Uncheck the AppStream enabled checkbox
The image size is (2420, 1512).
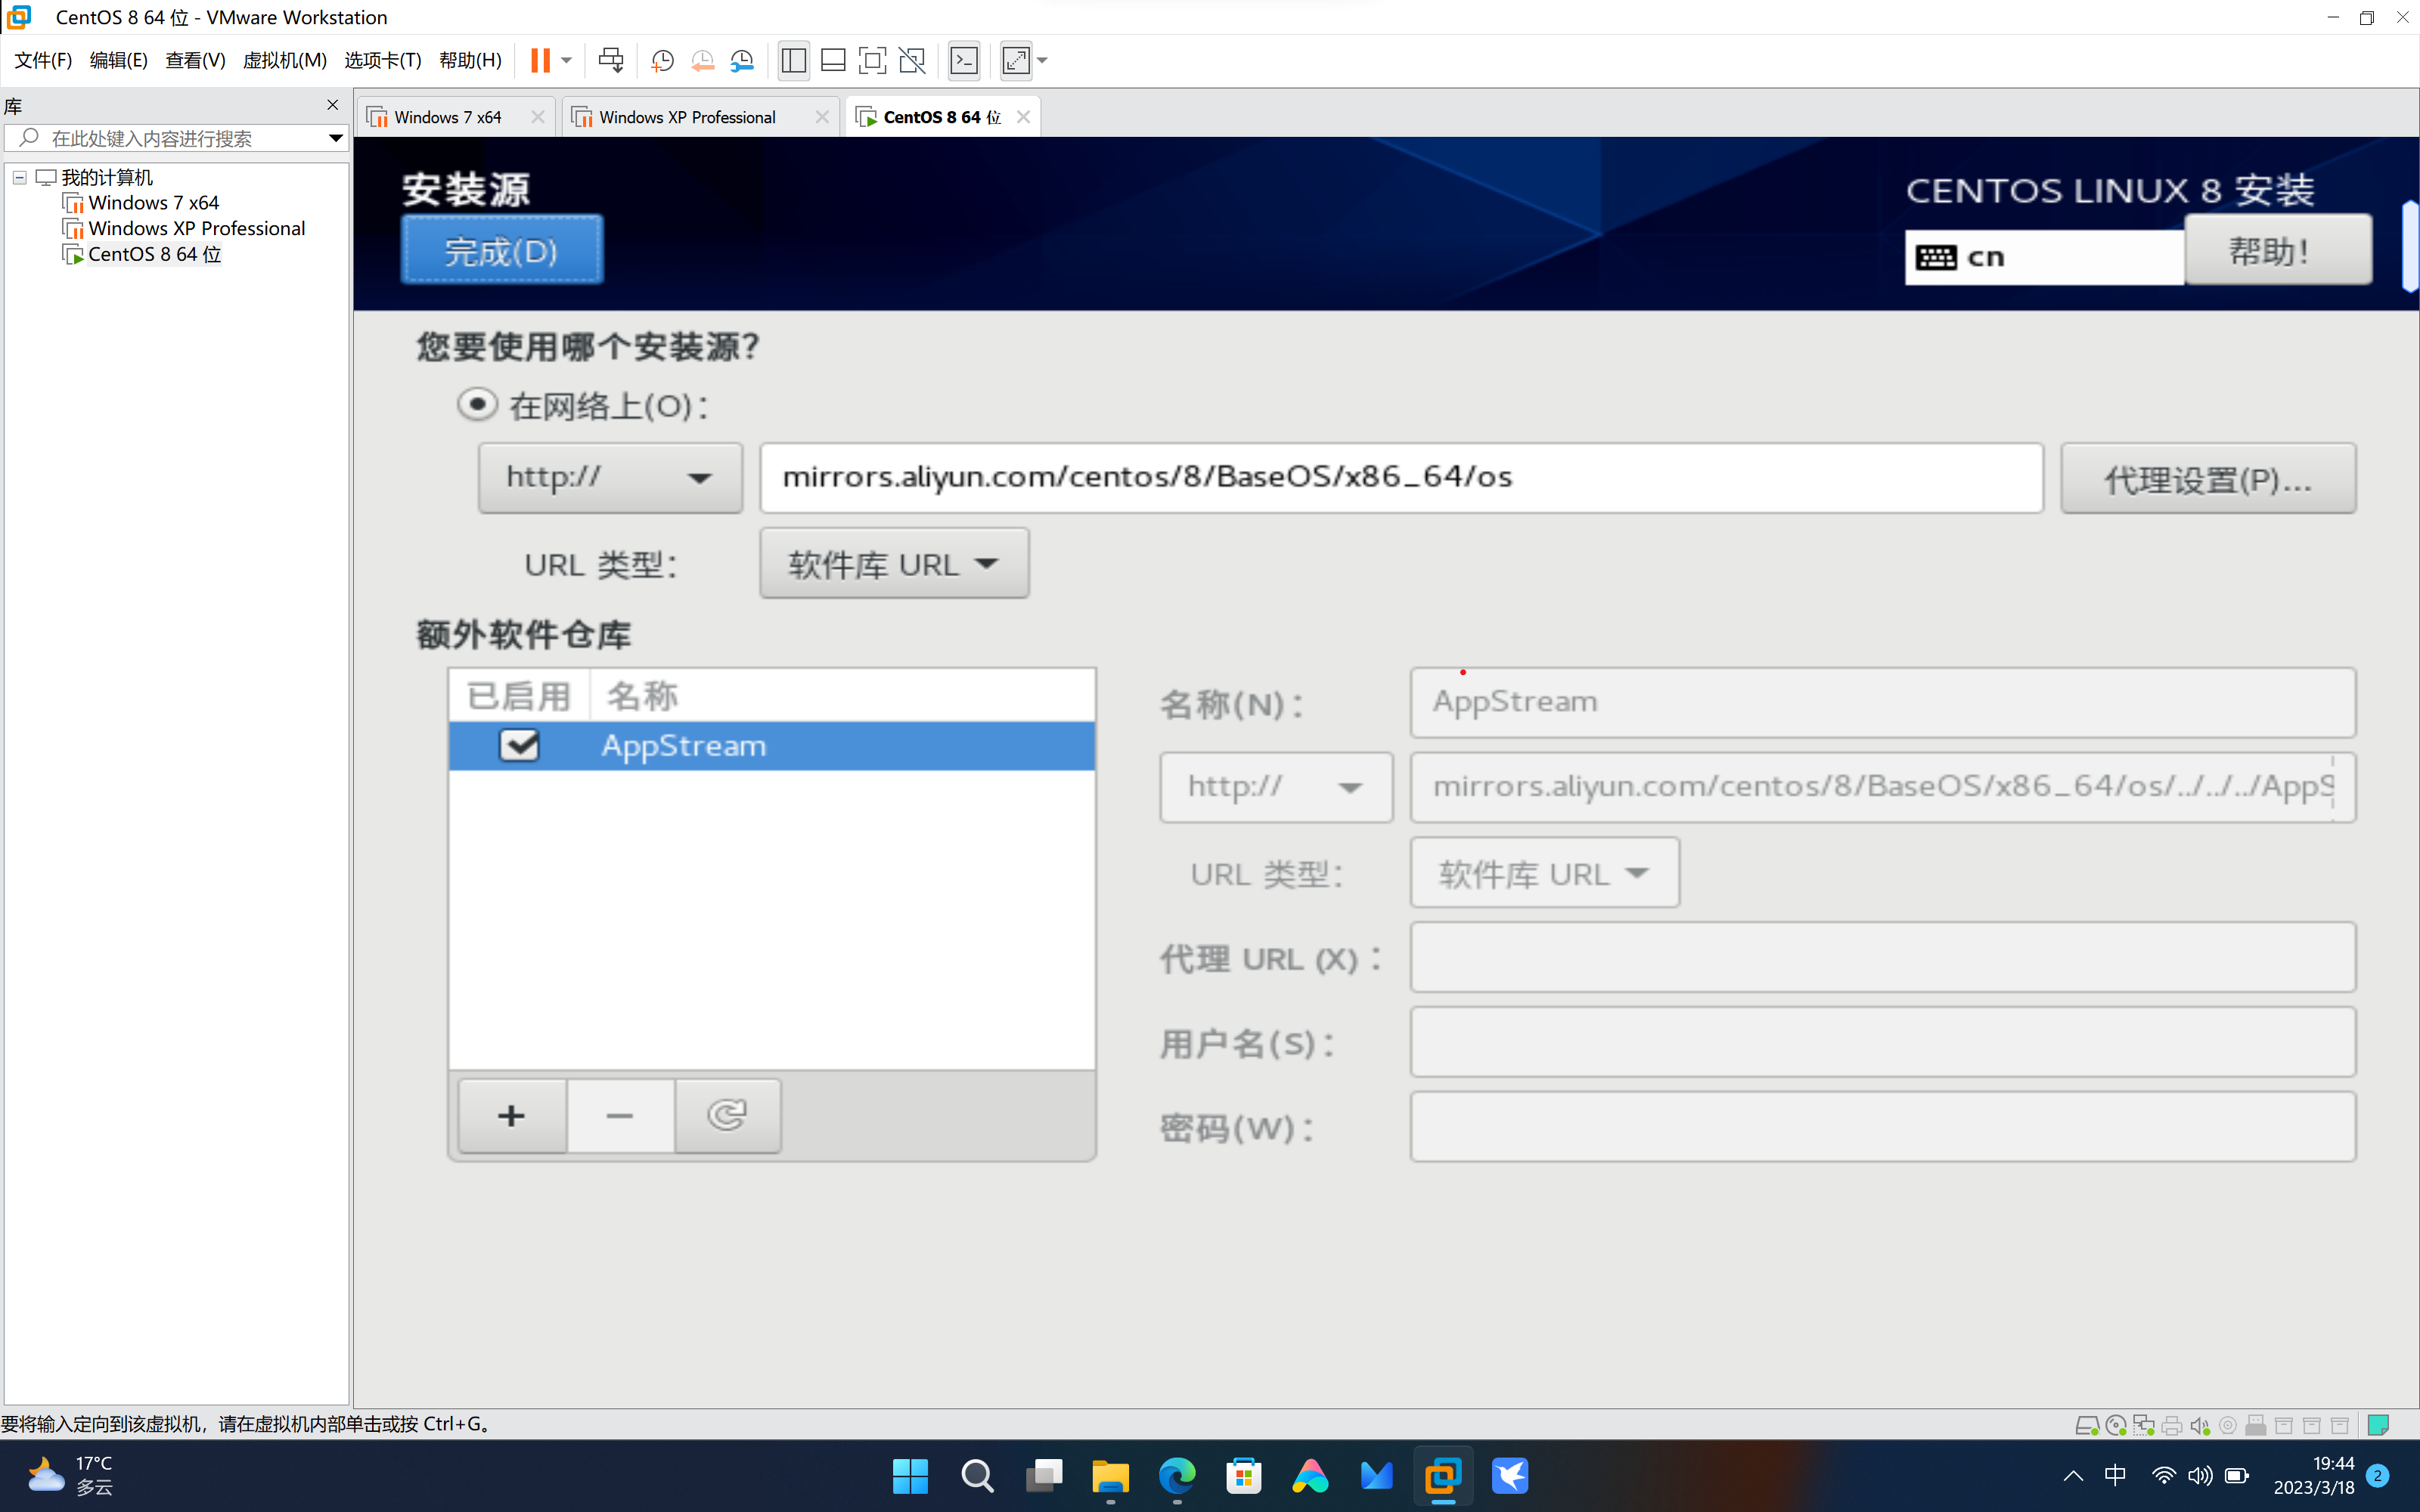pyautogui.click(x=519, y=746)
